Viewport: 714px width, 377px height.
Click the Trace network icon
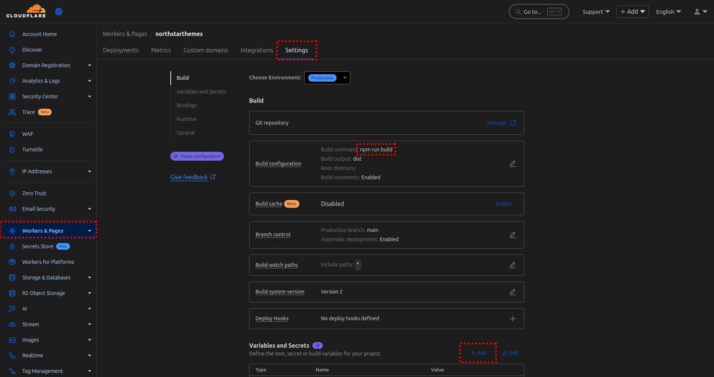[x=12, y=112]
